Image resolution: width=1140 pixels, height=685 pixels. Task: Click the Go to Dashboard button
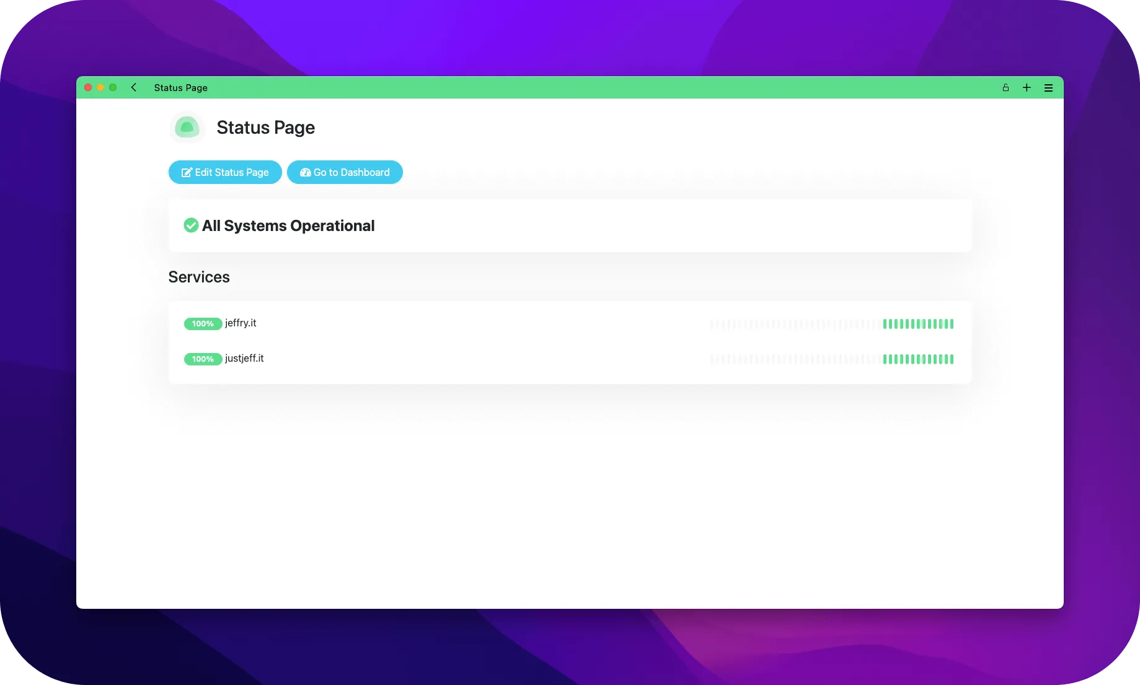345,172
